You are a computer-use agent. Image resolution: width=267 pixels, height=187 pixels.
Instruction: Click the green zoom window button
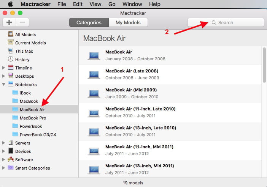point(20,13)
